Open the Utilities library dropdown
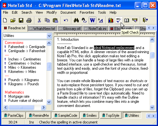The height and width of the screenshot is (126, 158). [49, 36]
